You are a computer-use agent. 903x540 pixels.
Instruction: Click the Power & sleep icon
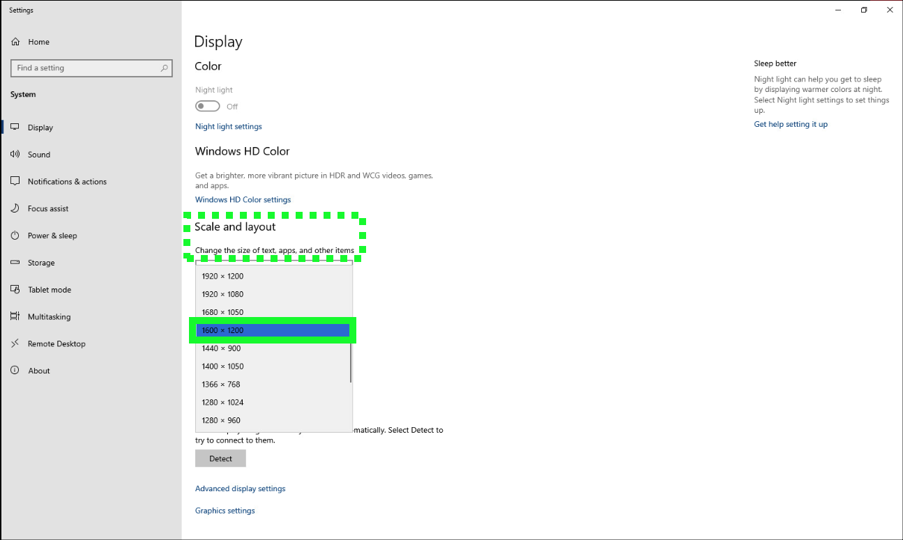[x=15, y=236]
